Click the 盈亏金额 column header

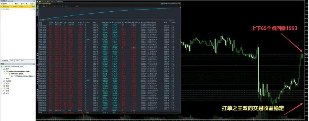(71, 22)
